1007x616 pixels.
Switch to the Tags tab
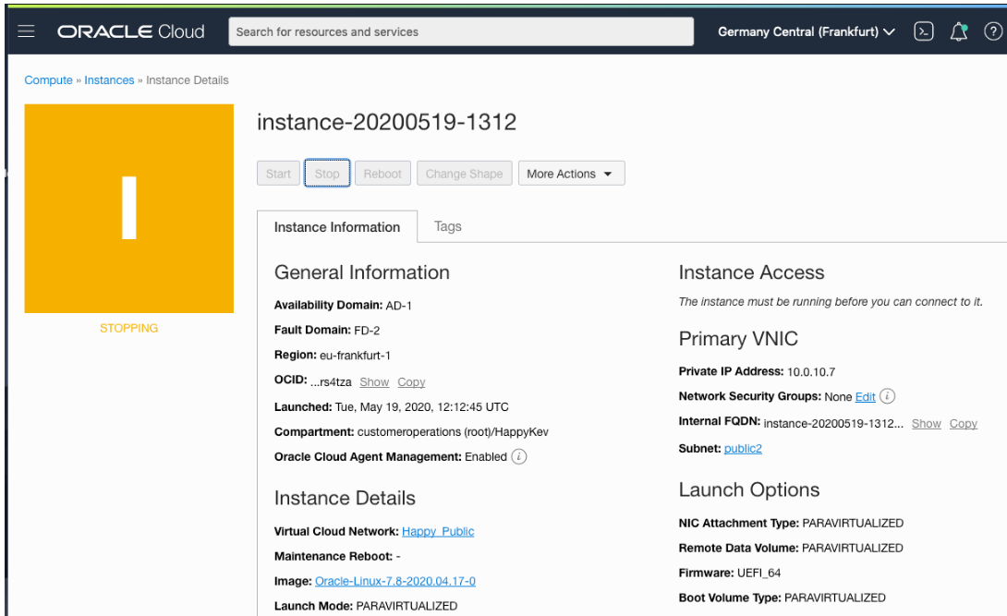[448, 226]
